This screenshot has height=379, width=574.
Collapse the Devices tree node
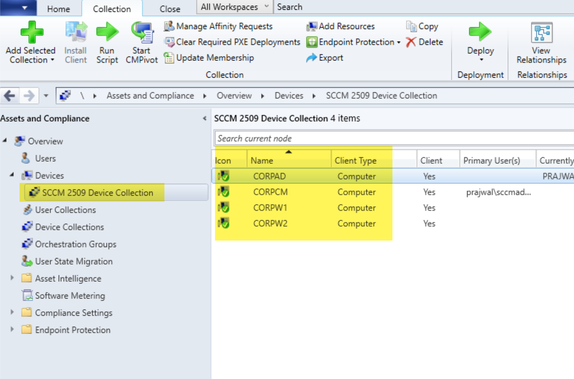[12, 175]
